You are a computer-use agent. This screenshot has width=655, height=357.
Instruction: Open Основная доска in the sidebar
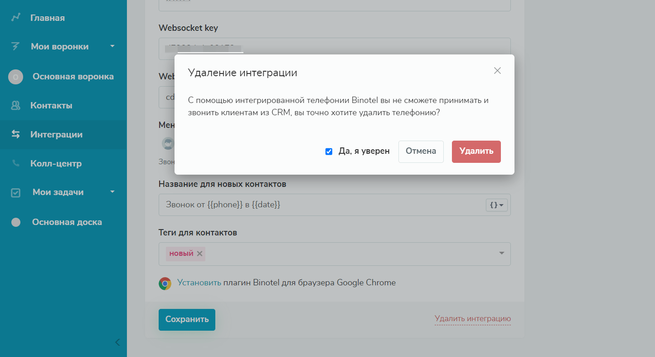(x=67, y=222)
